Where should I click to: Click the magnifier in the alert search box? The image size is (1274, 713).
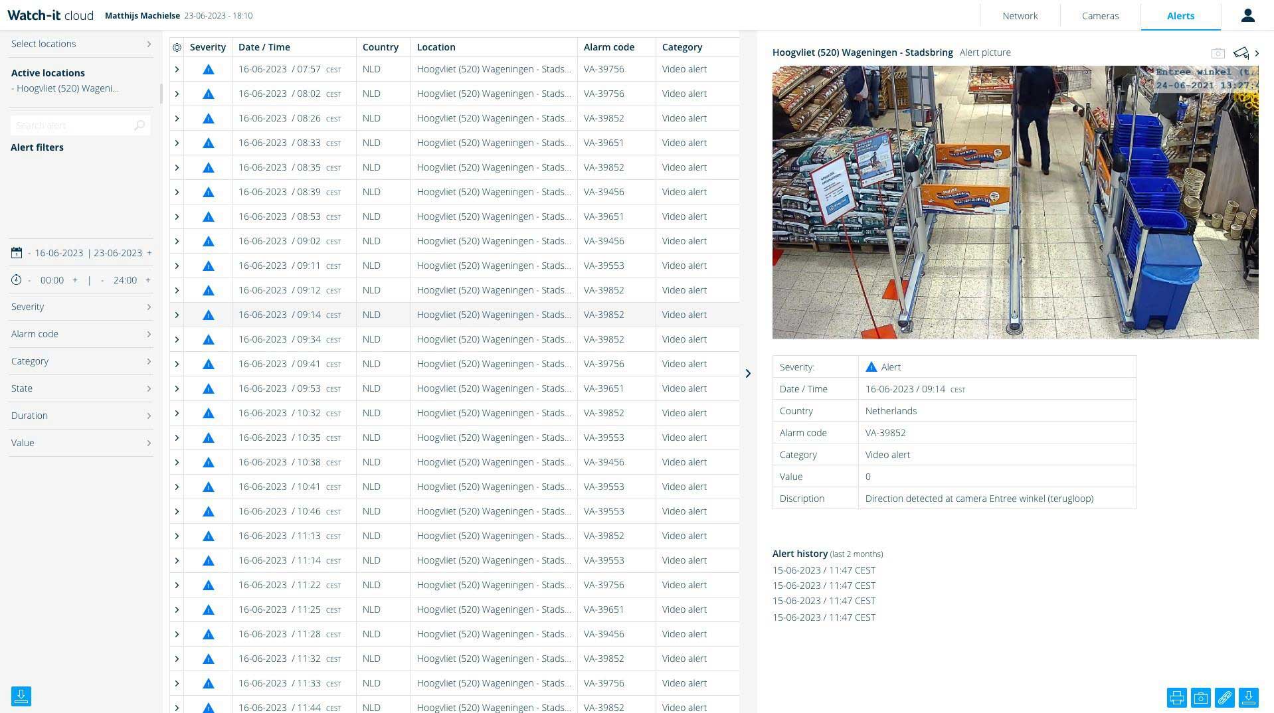[139, 125]
